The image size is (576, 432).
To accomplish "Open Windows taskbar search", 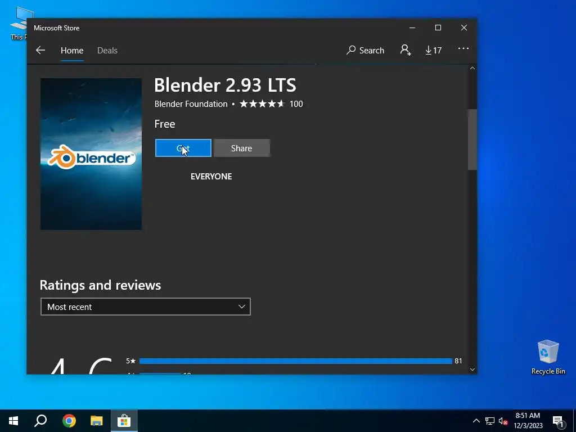I will point(40,421).
